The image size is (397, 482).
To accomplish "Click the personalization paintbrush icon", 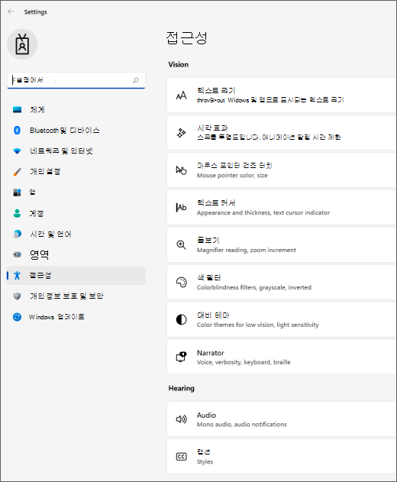I will (x=18, y=172).
